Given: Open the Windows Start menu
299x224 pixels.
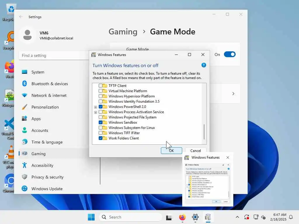Looking at the screenshot, I should (91, 217).
